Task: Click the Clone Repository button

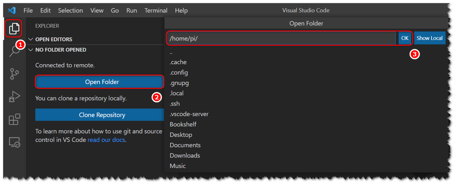Action: pos(100,115)
